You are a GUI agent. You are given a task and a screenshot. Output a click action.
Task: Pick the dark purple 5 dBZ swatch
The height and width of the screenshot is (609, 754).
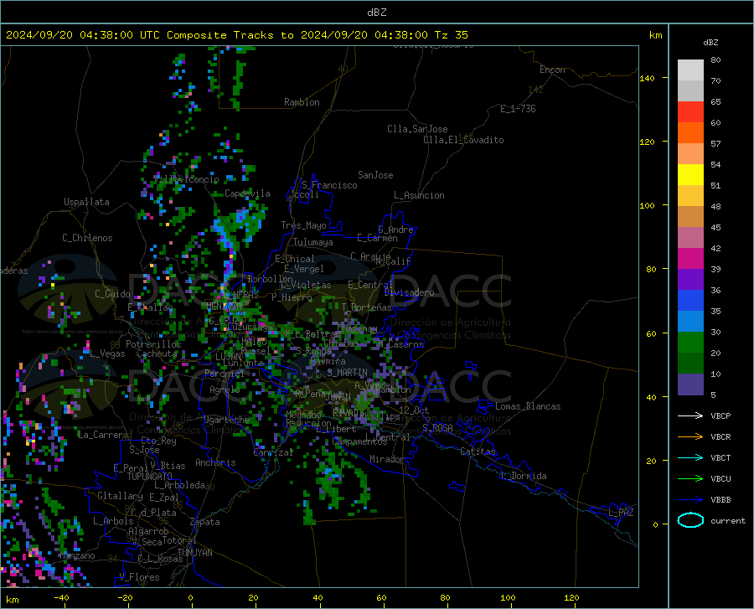[690, 384]
